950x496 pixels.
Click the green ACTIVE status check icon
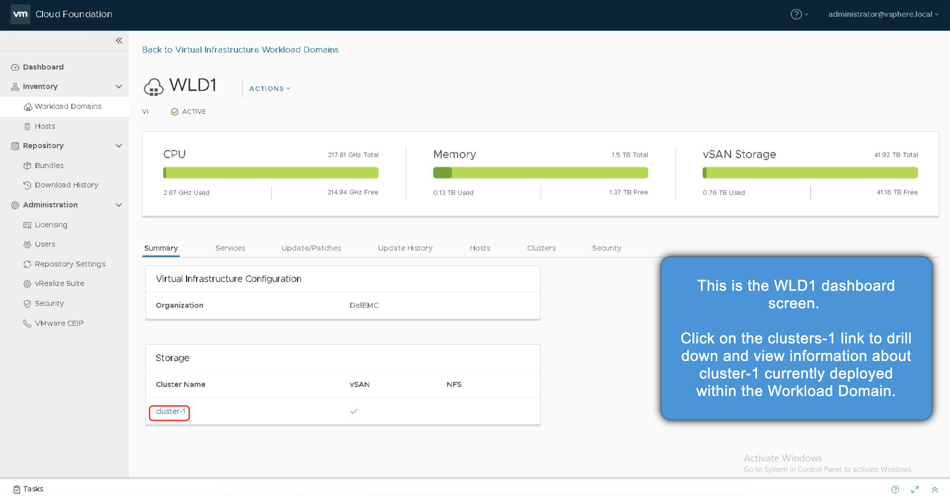coord(174,112)
